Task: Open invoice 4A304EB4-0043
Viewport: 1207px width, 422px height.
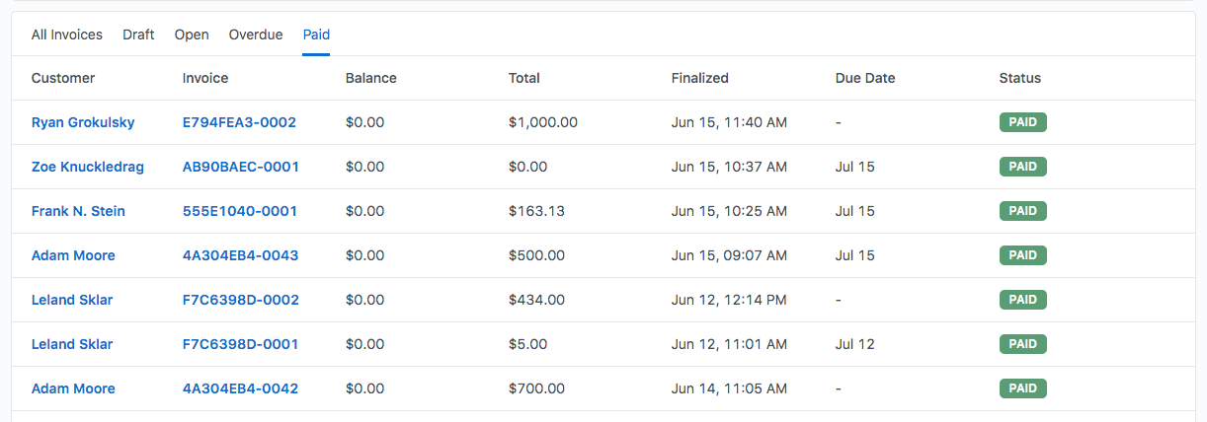Action: 240,255
